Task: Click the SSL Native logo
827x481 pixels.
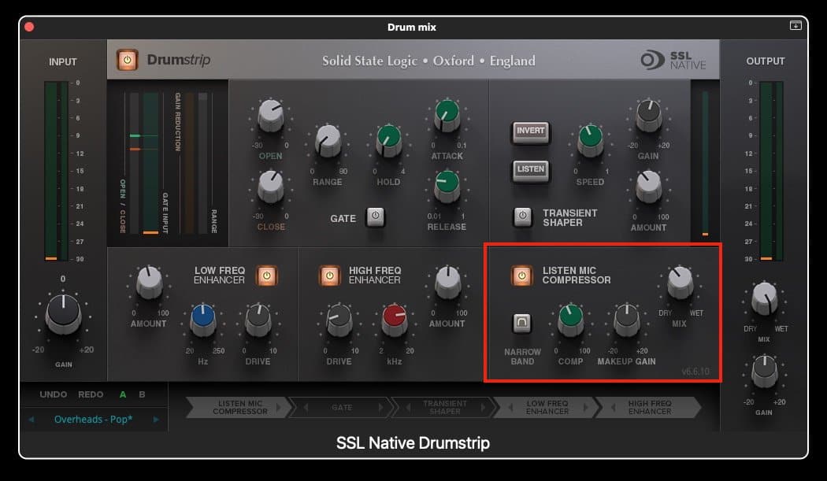Action: click(673, 60)
